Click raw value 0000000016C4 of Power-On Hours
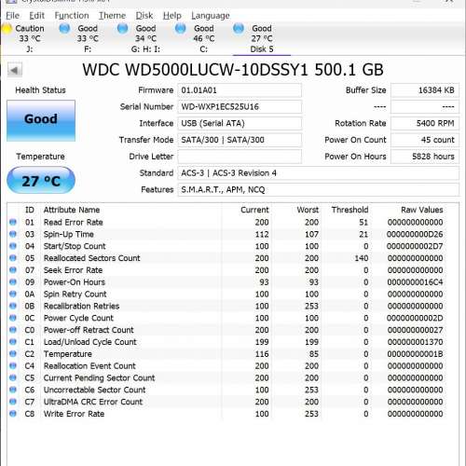Image resolution: width=466 pixels, height=466 pixels. pyautogui.click(x=415, y=282)
